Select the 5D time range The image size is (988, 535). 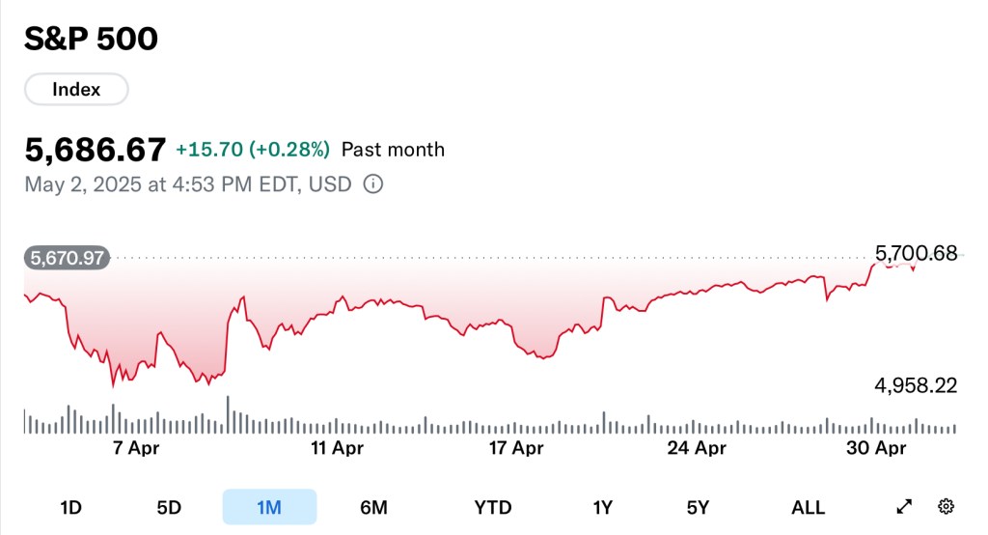click(169, 507)
